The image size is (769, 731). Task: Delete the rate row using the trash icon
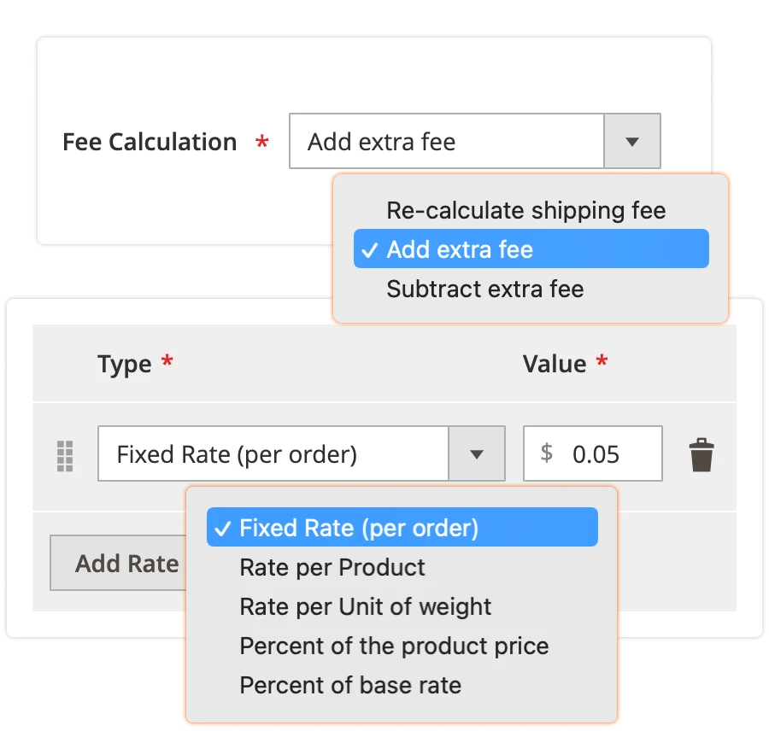701,453
